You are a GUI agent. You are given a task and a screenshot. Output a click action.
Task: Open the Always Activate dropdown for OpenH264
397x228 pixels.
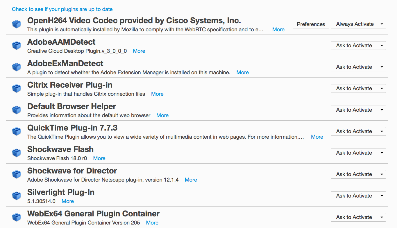[x=358, y=24]
